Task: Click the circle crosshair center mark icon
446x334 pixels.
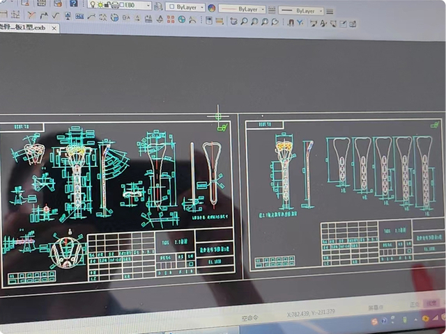Action: click(x=182, y=19)
